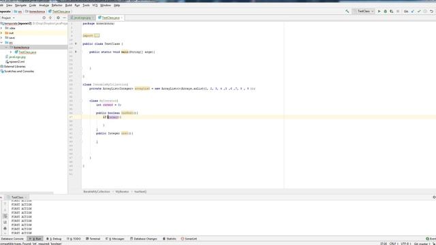This screenshot has height=245, width=436.
Task: Open the SonarLint tool window
Action: [189, 239]
